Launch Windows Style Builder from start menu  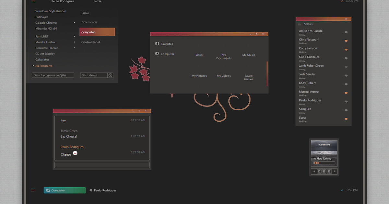pyautogui.click(x=51, y=11)
